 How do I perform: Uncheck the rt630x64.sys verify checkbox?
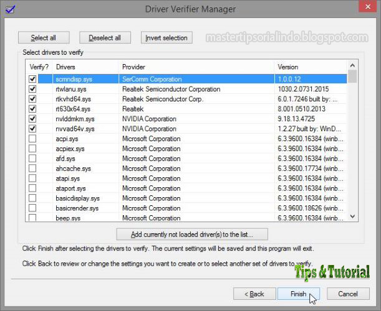(x=32, y=109)
